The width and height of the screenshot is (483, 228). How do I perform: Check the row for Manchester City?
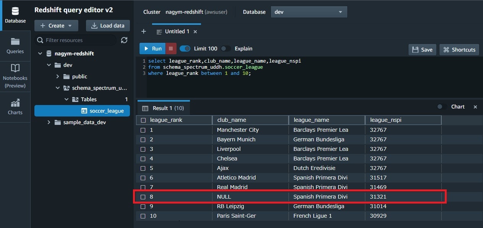point(143,130)
